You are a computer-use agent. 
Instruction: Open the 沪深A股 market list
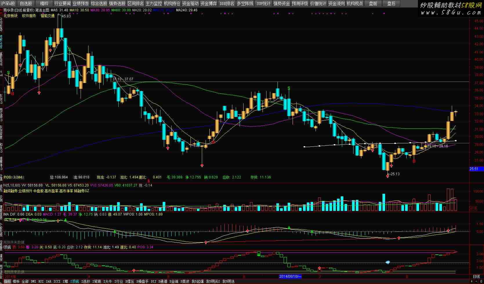pos(8,3)
